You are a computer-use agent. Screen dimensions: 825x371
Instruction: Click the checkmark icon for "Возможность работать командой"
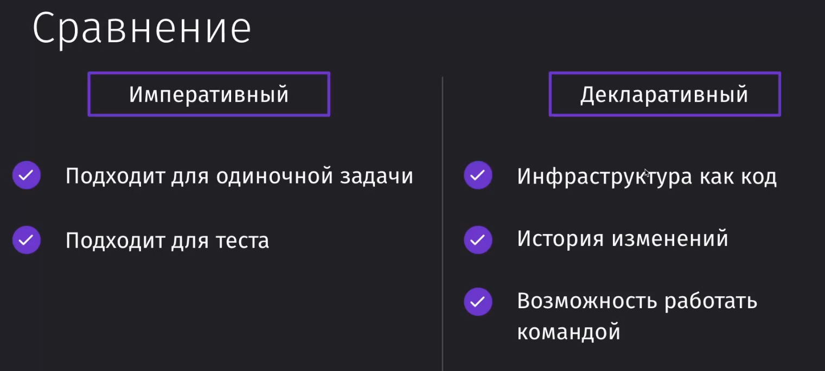point(478,302)
